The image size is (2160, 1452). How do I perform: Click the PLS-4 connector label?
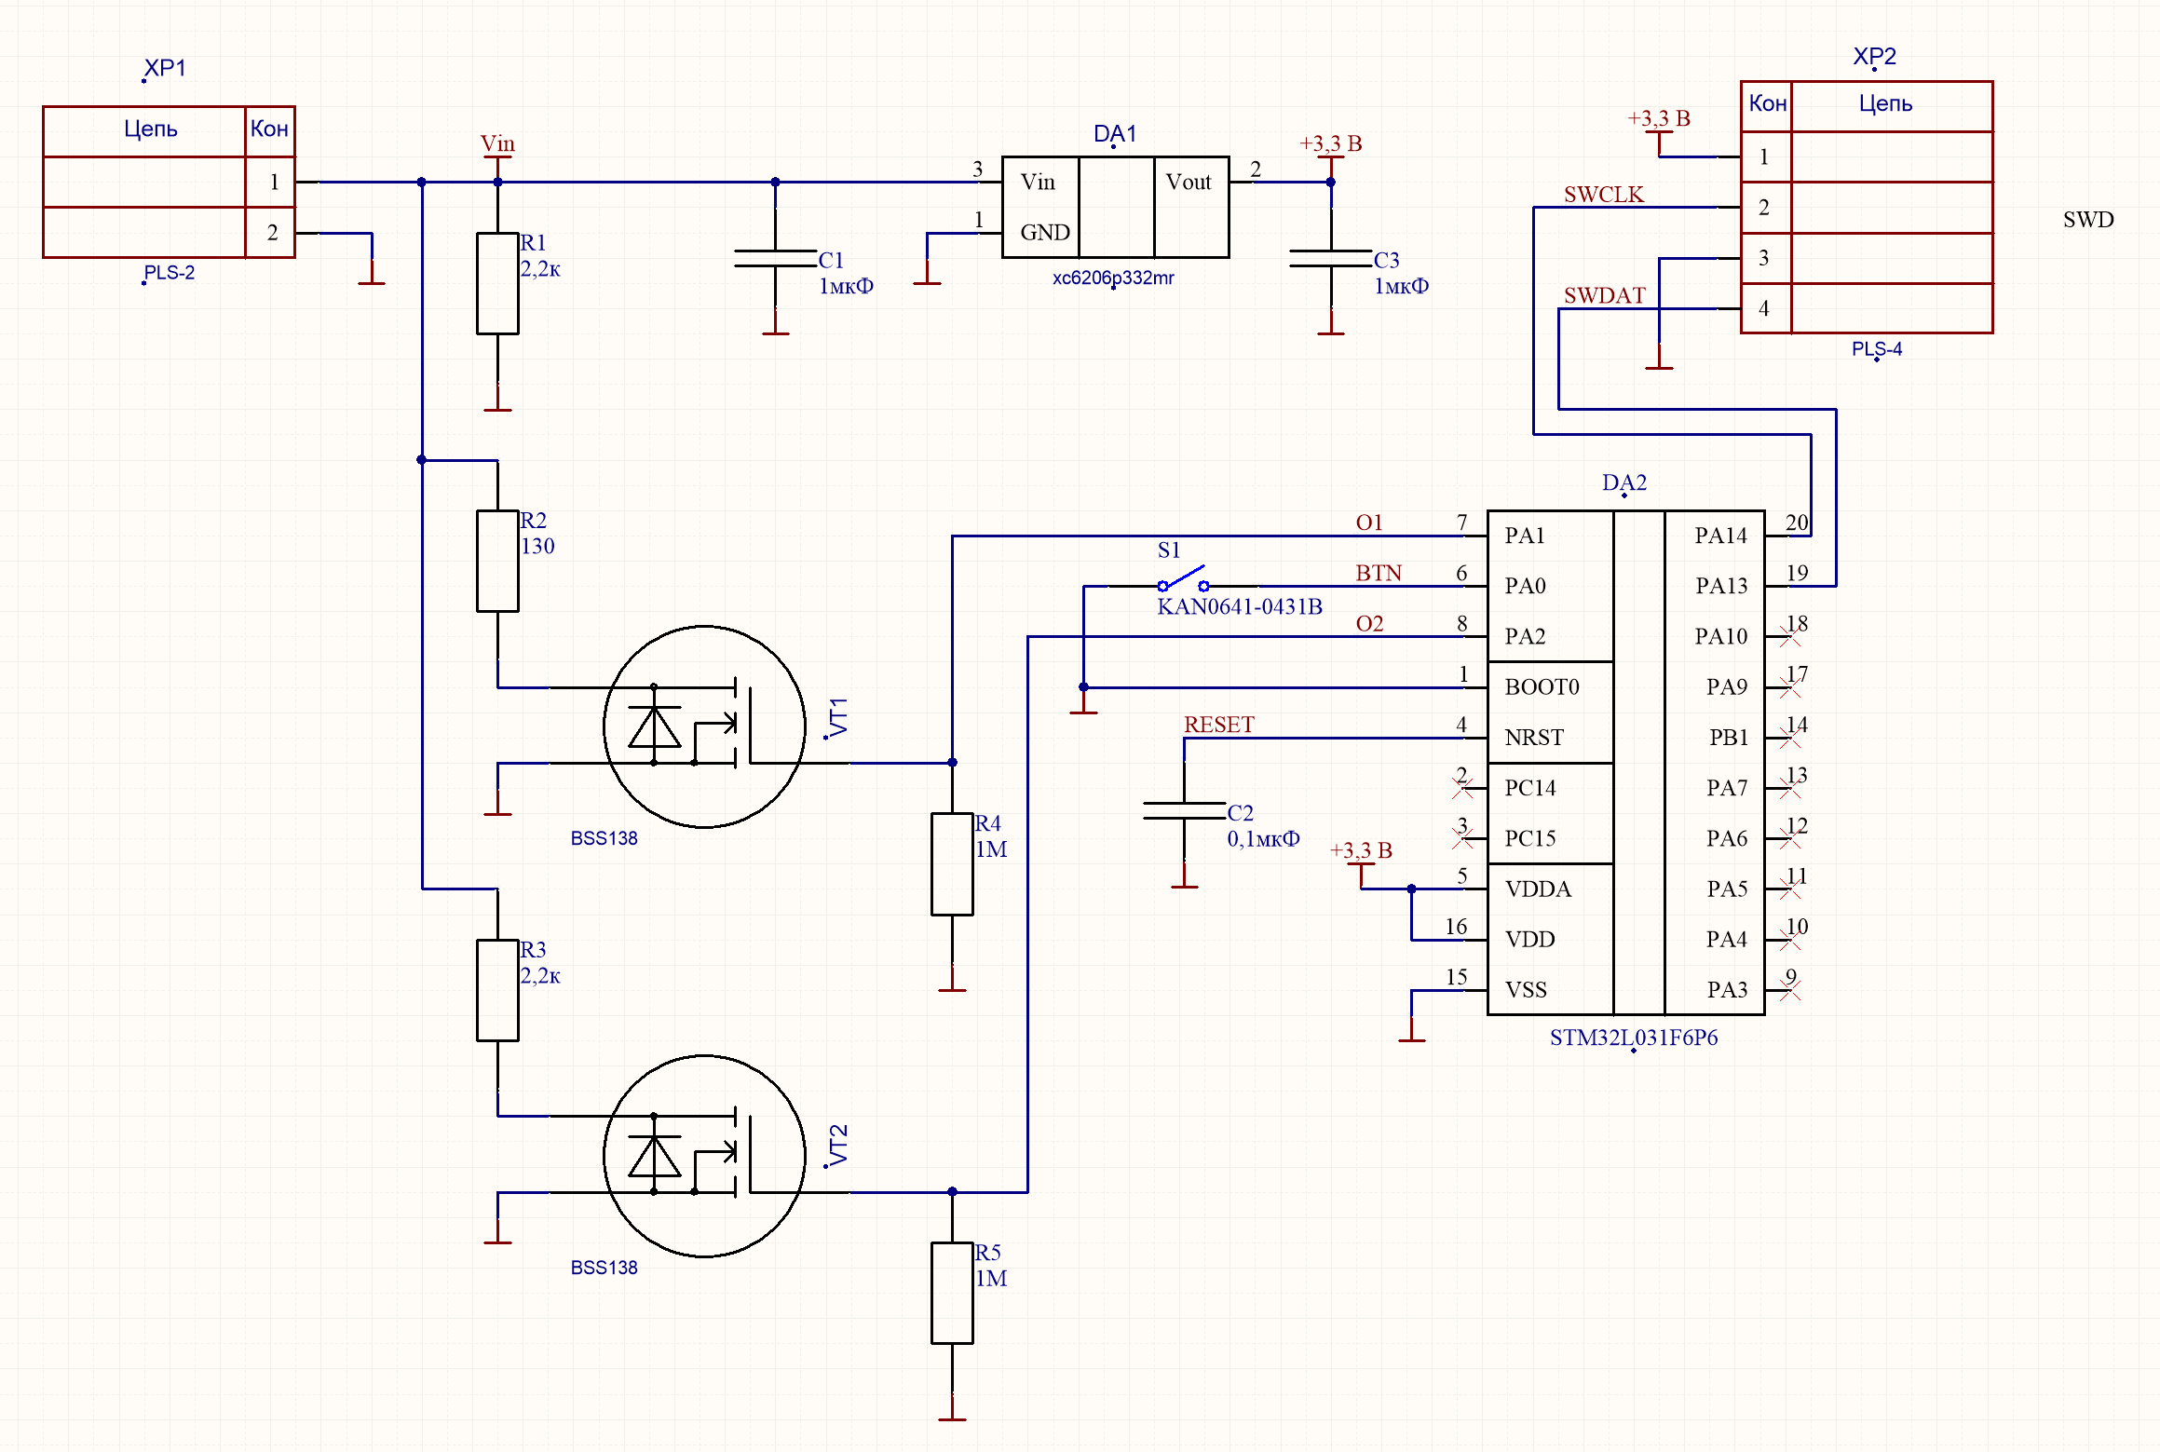[x=1876, y=349]
